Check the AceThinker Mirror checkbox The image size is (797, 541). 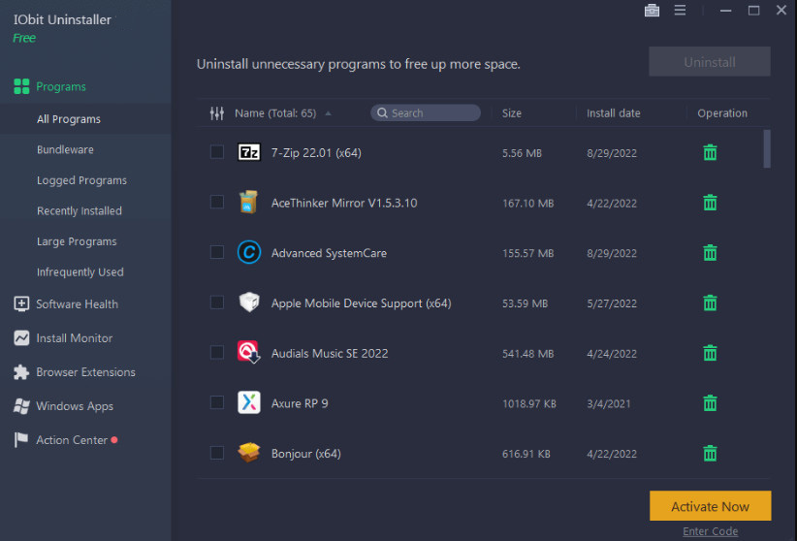point(217,202)
